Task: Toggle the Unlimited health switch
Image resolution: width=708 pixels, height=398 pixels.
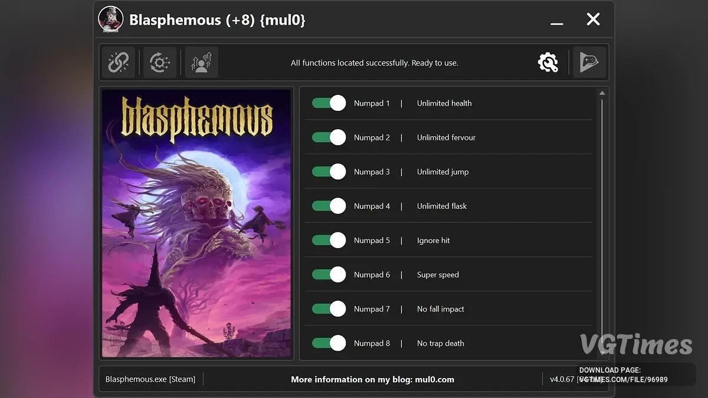Action: (329, 103)
